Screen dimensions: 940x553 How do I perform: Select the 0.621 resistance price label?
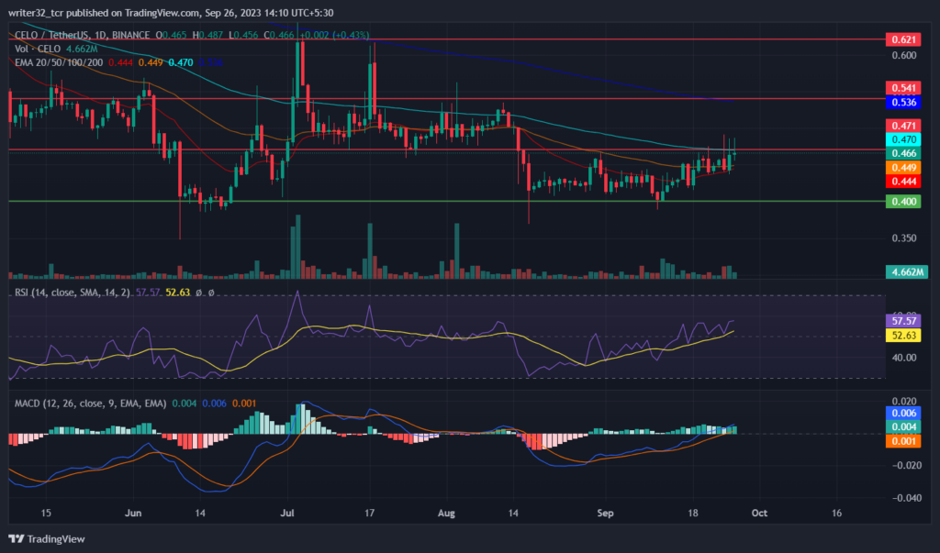pyautogui.click(x=903, y=39)
